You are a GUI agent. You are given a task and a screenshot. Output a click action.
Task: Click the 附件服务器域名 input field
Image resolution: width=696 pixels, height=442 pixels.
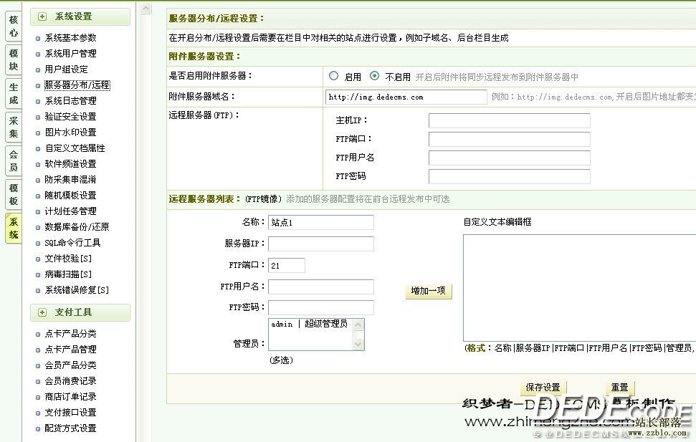pyautogui.click(x=406, y=97)
